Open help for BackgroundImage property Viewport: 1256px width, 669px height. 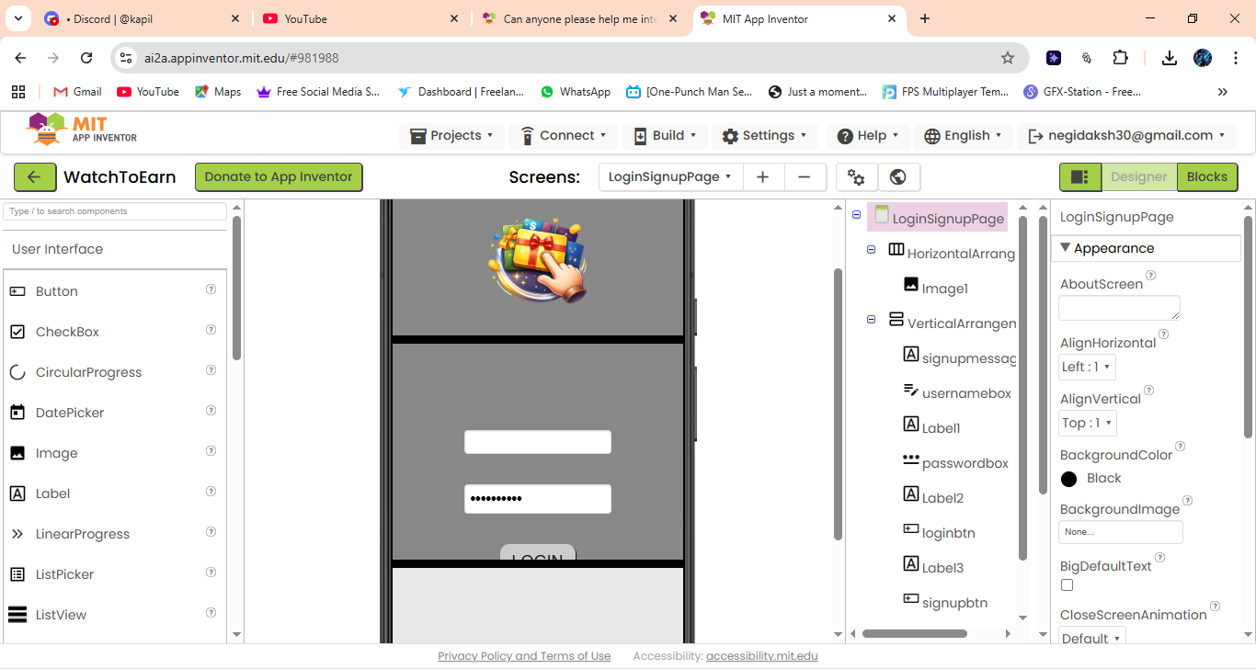point(1188,501)
